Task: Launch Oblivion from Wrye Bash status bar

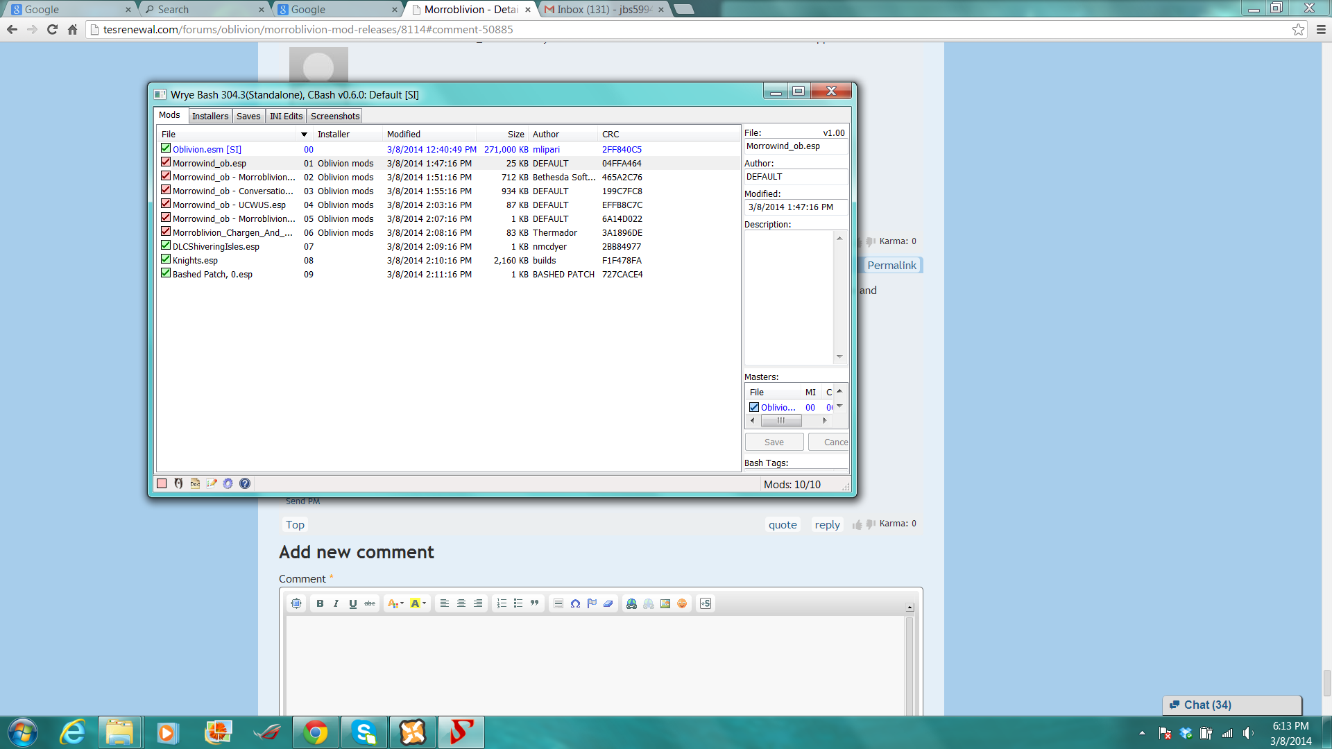Action: (x=178, y=483)
